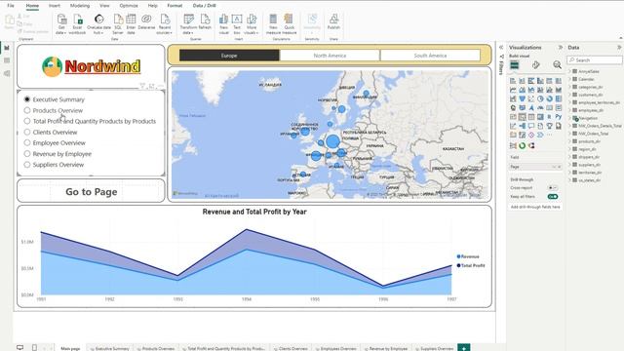
Task: Open the Analytics magnifier icon
Action: [557, 65]
